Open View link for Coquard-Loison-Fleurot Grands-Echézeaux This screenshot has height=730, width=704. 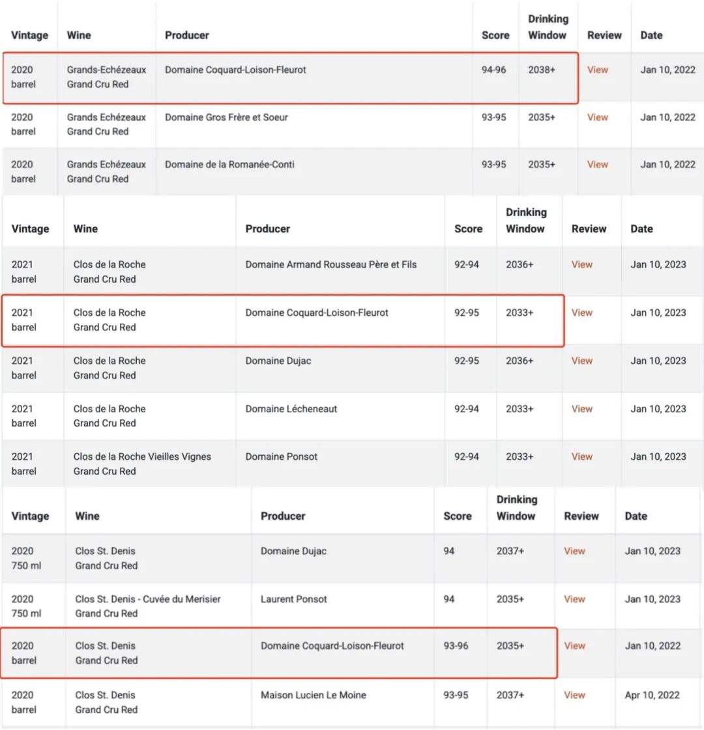(x=597, y=70)
